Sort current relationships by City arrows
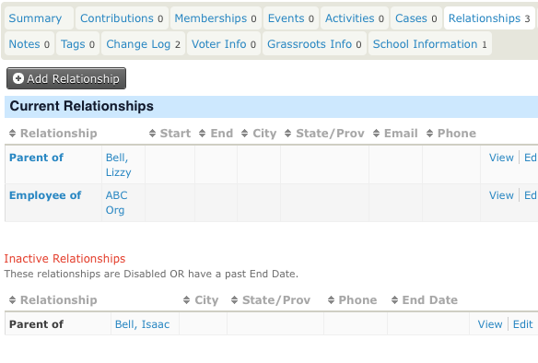This screenshot has height=363, width=538. pos(245,133)
